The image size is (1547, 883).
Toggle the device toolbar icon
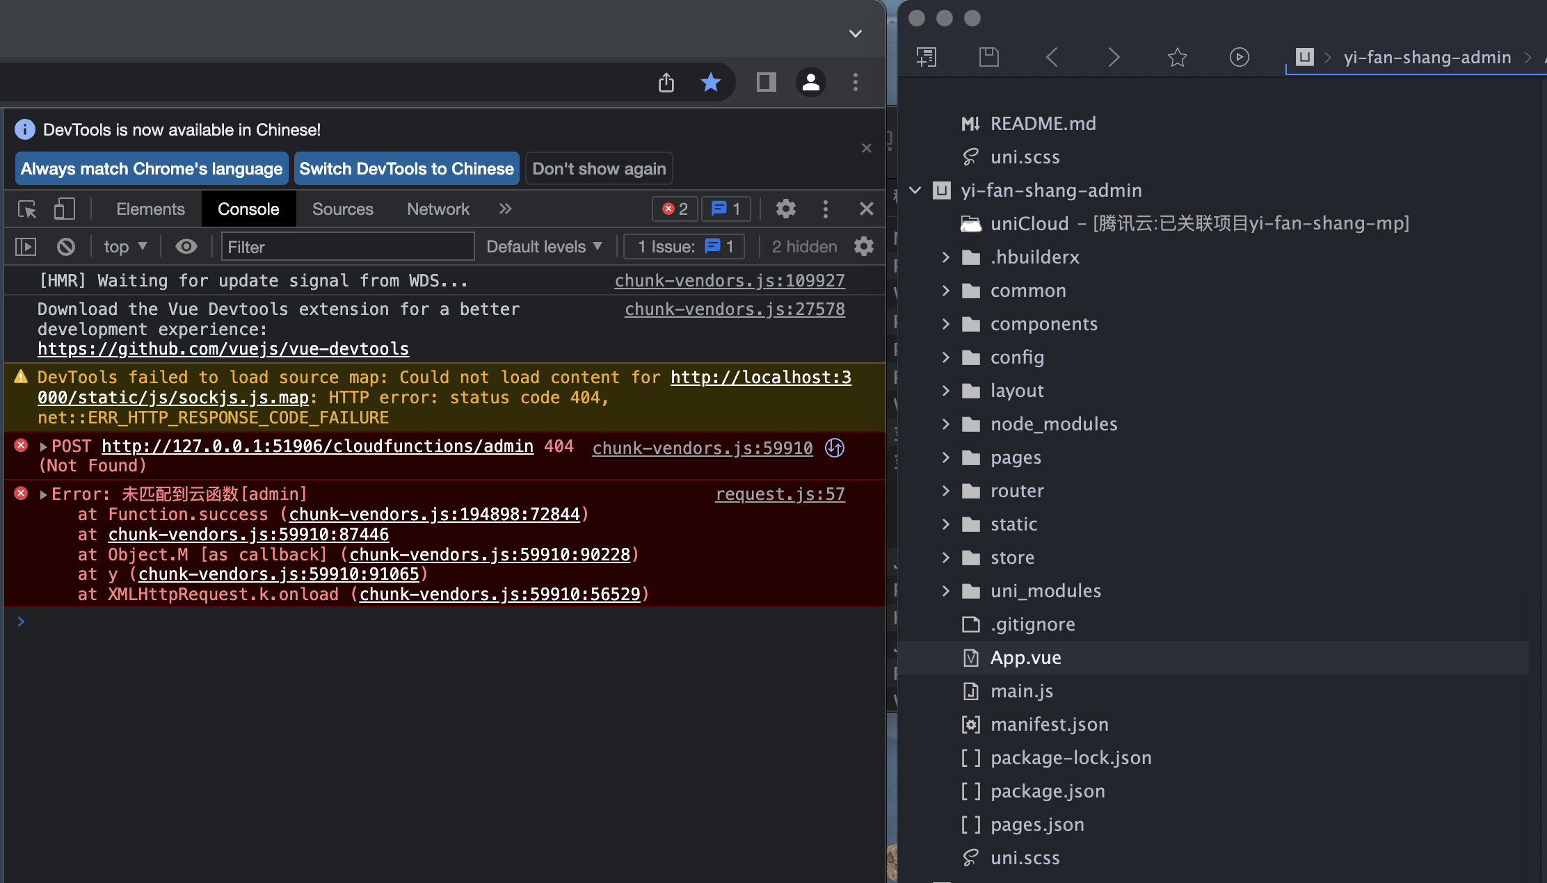point(64,209)
